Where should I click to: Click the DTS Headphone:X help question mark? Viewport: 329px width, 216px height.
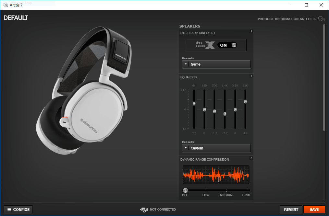pyautogui.click(x=251, y=31)
